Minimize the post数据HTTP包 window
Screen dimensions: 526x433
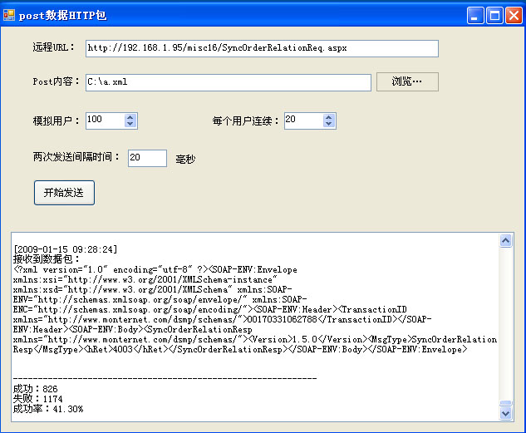pos(475,16)
